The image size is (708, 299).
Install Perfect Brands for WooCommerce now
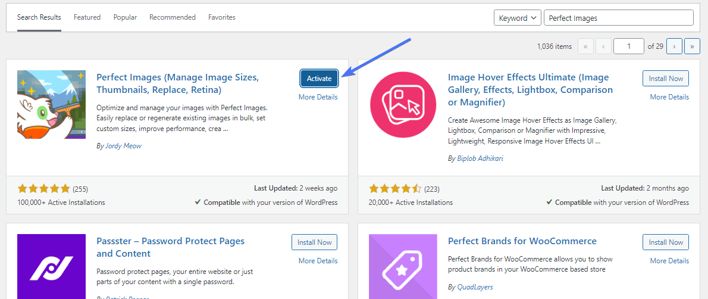click(666, 242)
